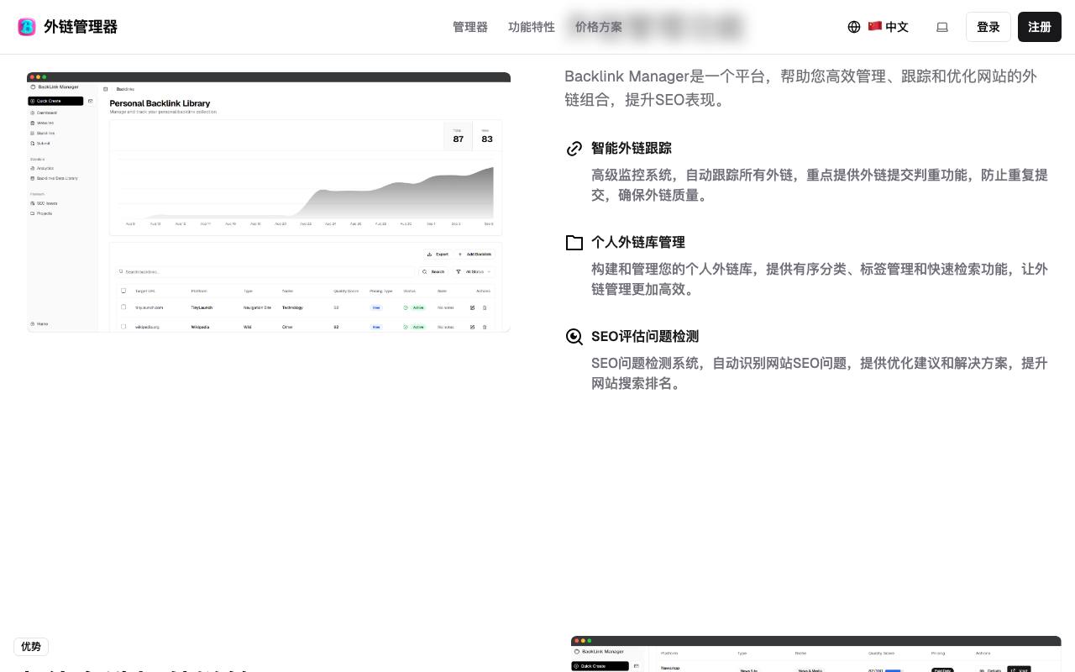Select the 智能外链跟踪 heading
Image resolution: width=1075 pixels, height=672 pixels.
(x=632, y=148)
